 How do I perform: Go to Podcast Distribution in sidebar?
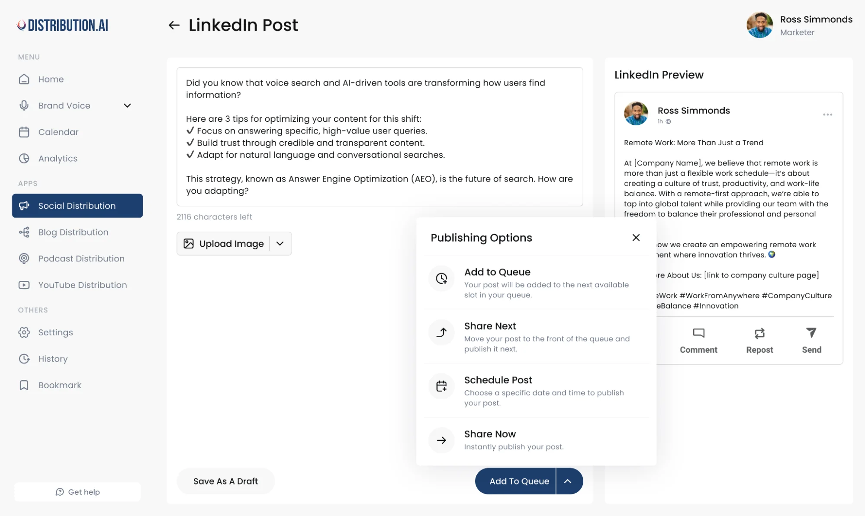coord(81,259)
